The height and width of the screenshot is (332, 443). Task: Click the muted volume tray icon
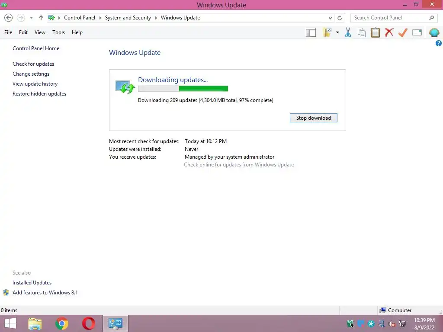pos(392,323)
